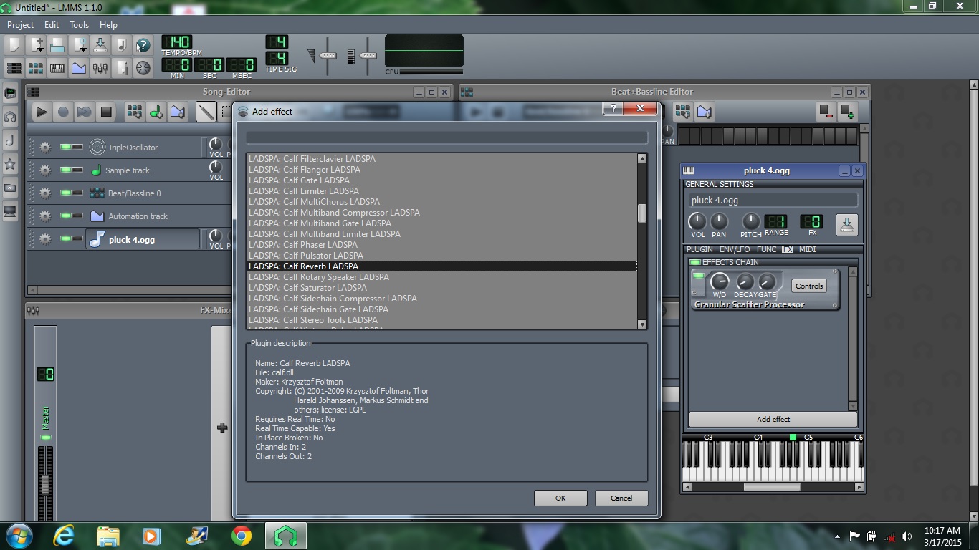Add automation track in Beat+Bassline Editor
Viewport: 979px width, 550px height.
[704, 111]
